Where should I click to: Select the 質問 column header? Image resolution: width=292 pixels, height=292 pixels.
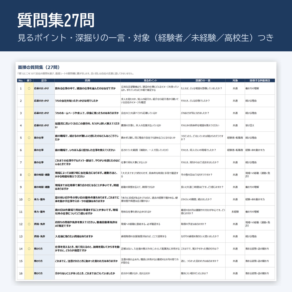[x=88, y=80]
